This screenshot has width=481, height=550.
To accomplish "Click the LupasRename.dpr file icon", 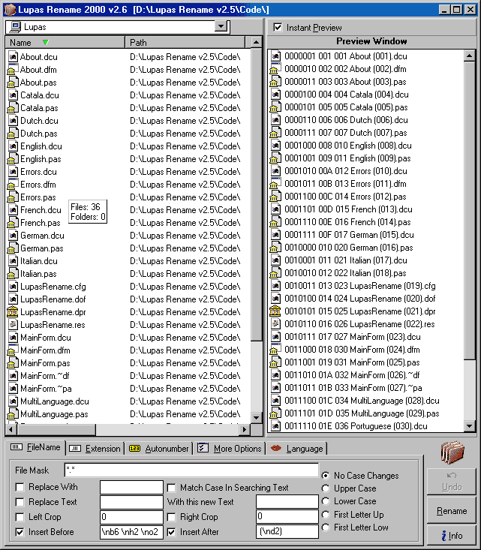I will [x=12, y=312].
